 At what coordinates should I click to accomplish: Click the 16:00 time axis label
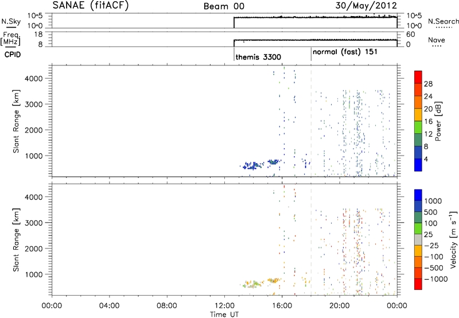(282, 306)
